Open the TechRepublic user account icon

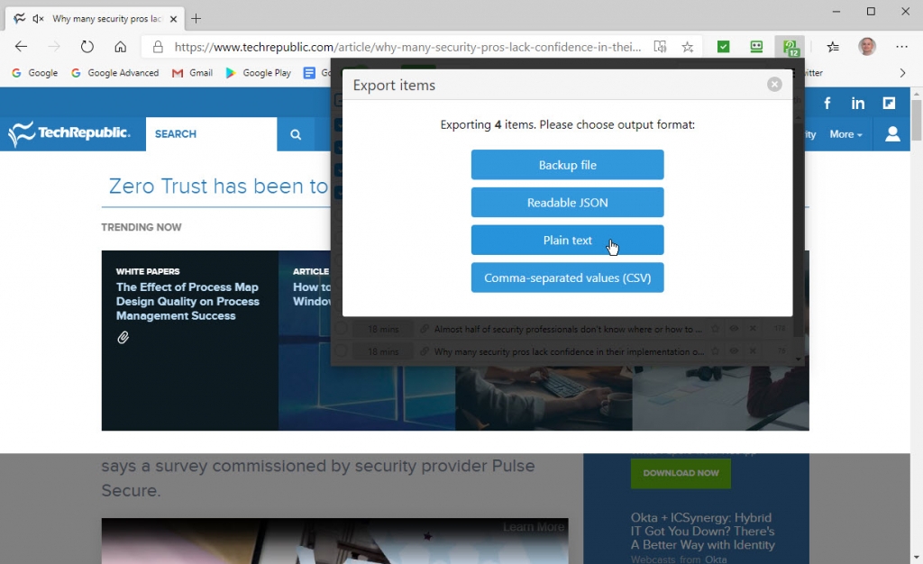point(892,134)
